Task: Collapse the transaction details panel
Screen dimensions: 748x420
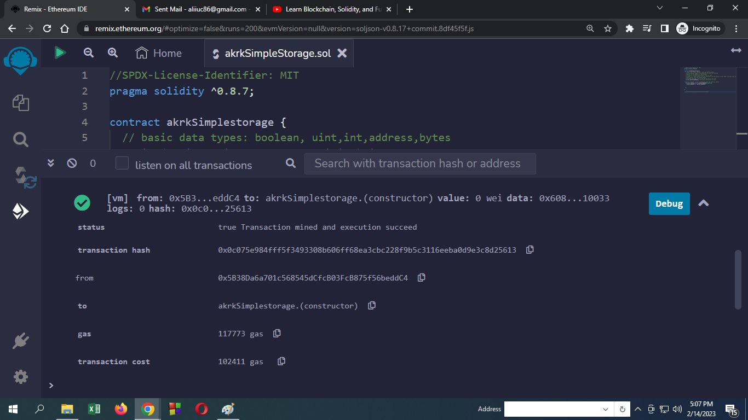Action: 704,203
